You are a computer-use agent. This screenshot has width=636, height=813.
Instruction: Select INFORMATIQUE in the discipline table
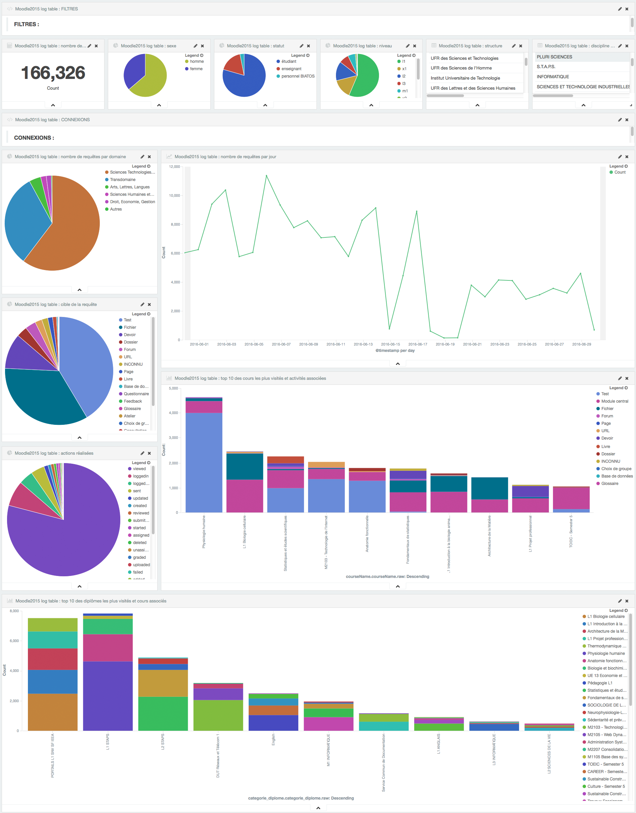point(553,77)
